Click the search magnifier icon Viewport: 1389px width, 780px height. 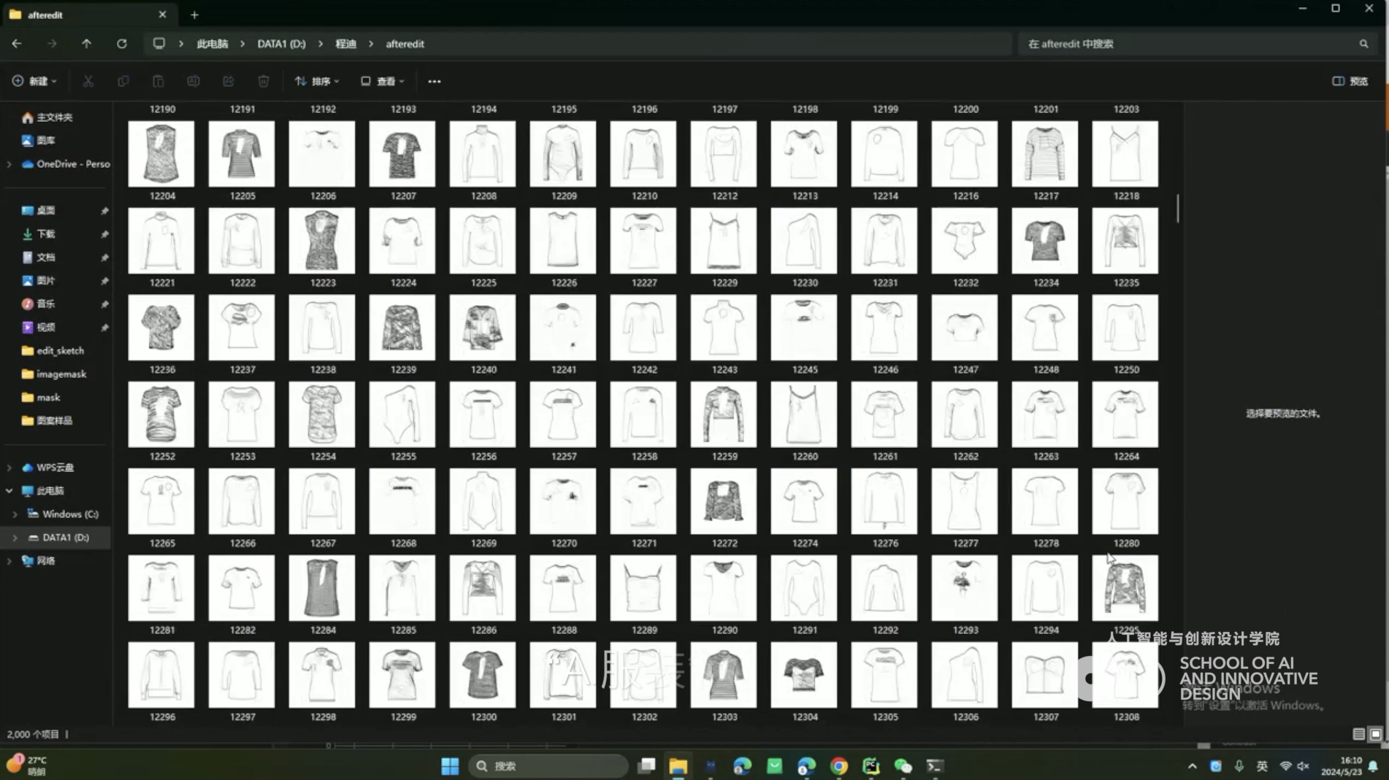pos(1363,44)
